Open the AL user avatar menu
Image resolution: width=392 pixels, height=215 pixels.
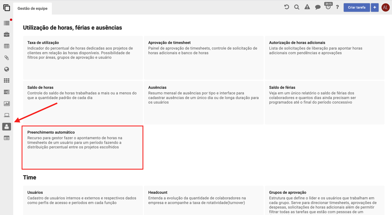tap(385, 7)
